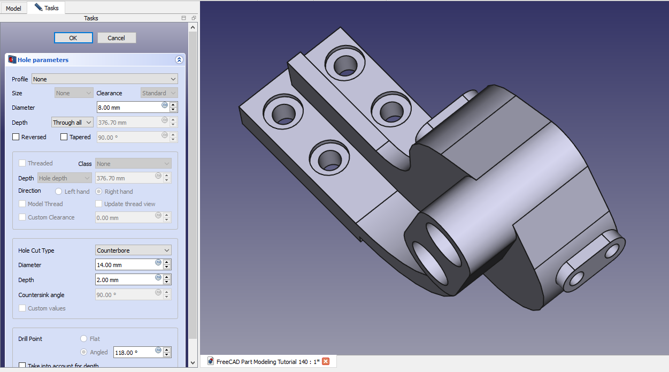
Task: Switch to the Model tab
Action: point(13,8)
